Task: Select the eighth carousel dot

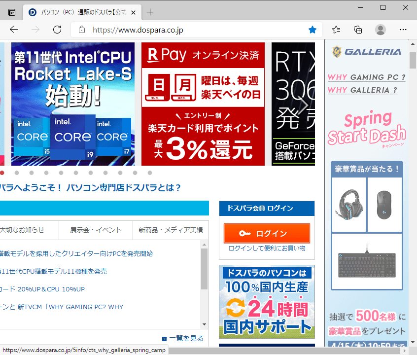Action: (105, 173)
